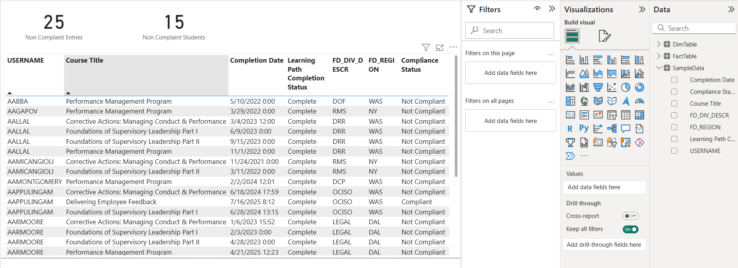Click the filter icon above the table

pos(426,47)
